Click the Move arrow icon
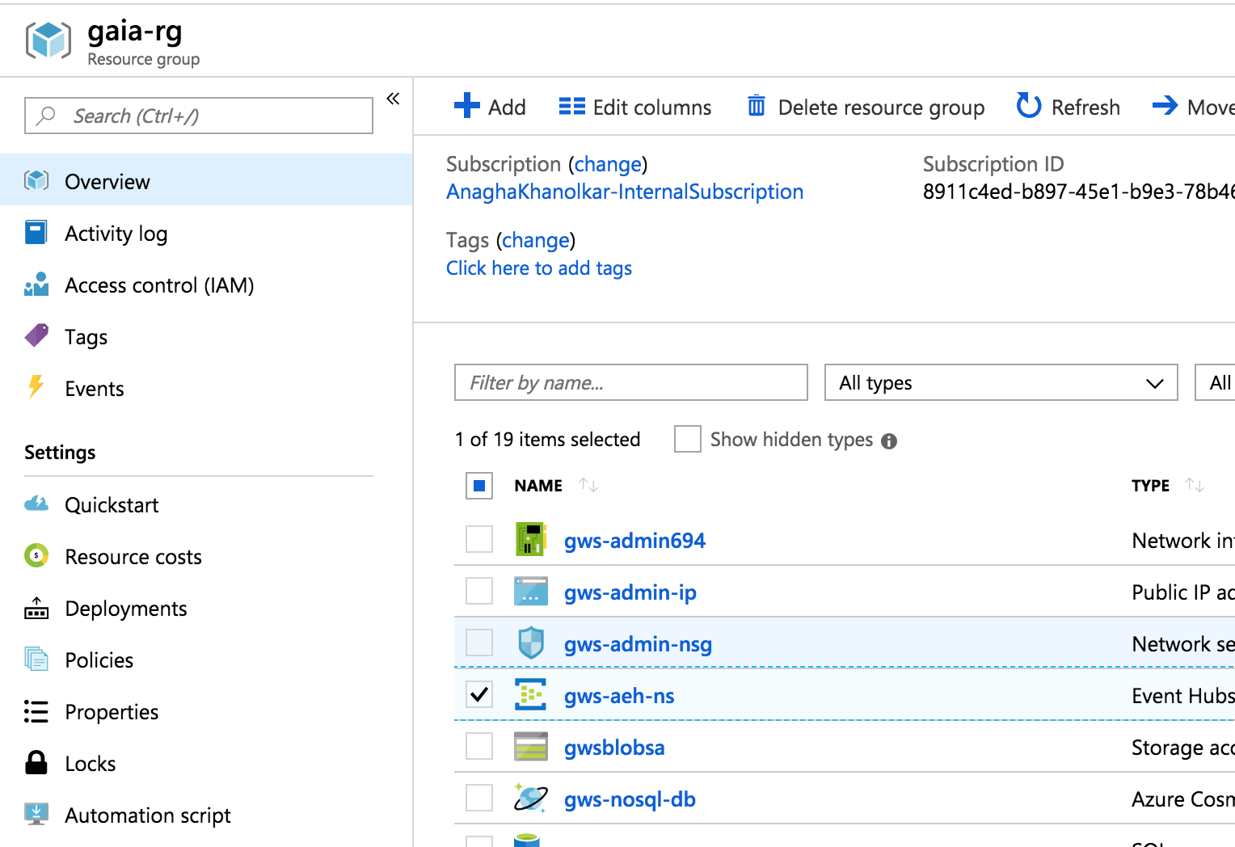 (x=1165, y=105)
